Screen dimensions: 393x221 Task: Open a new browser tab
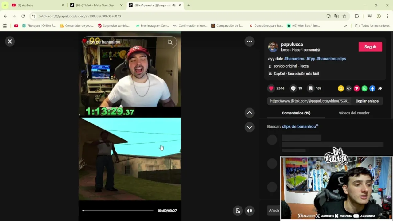coord(189,5)
